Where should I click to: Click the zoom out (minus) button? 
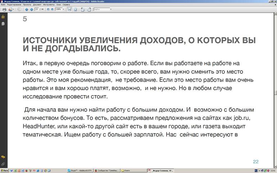tap(48, 9)
